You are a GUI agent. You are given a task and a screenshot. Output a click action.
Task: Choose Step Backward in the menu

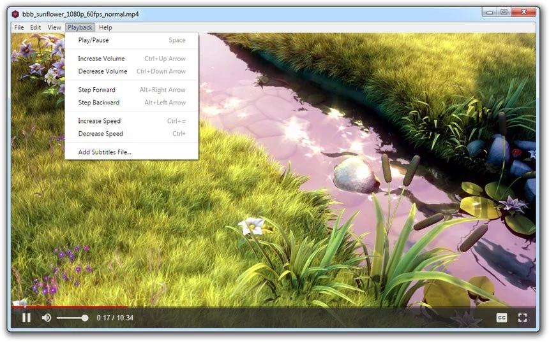tap(132, 103)
